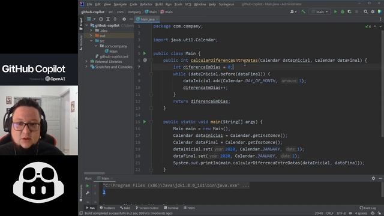
Task: Change line separator CRLF in status bar
Action: (329, 214)
